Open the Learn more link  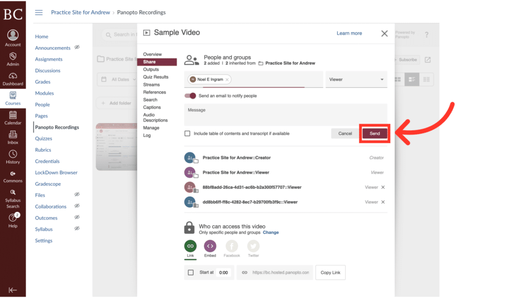[349, 33]
